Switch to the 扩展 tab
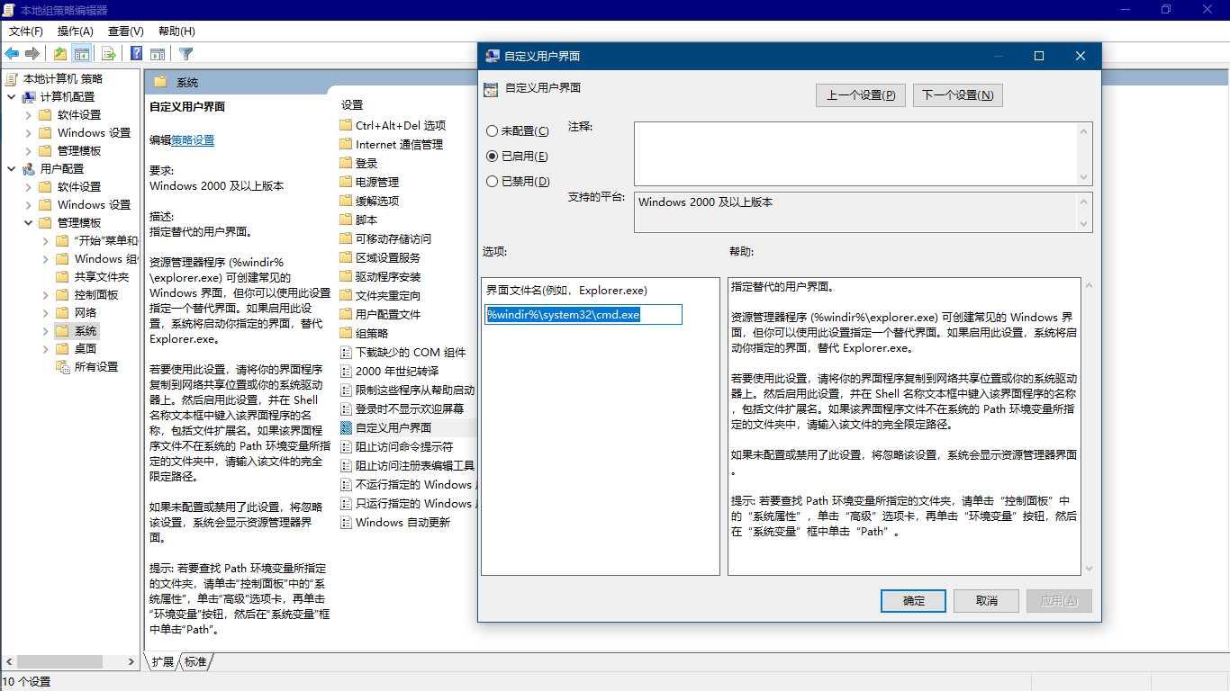The height and width of the screenshot is (691, 1230). [162, 662]
